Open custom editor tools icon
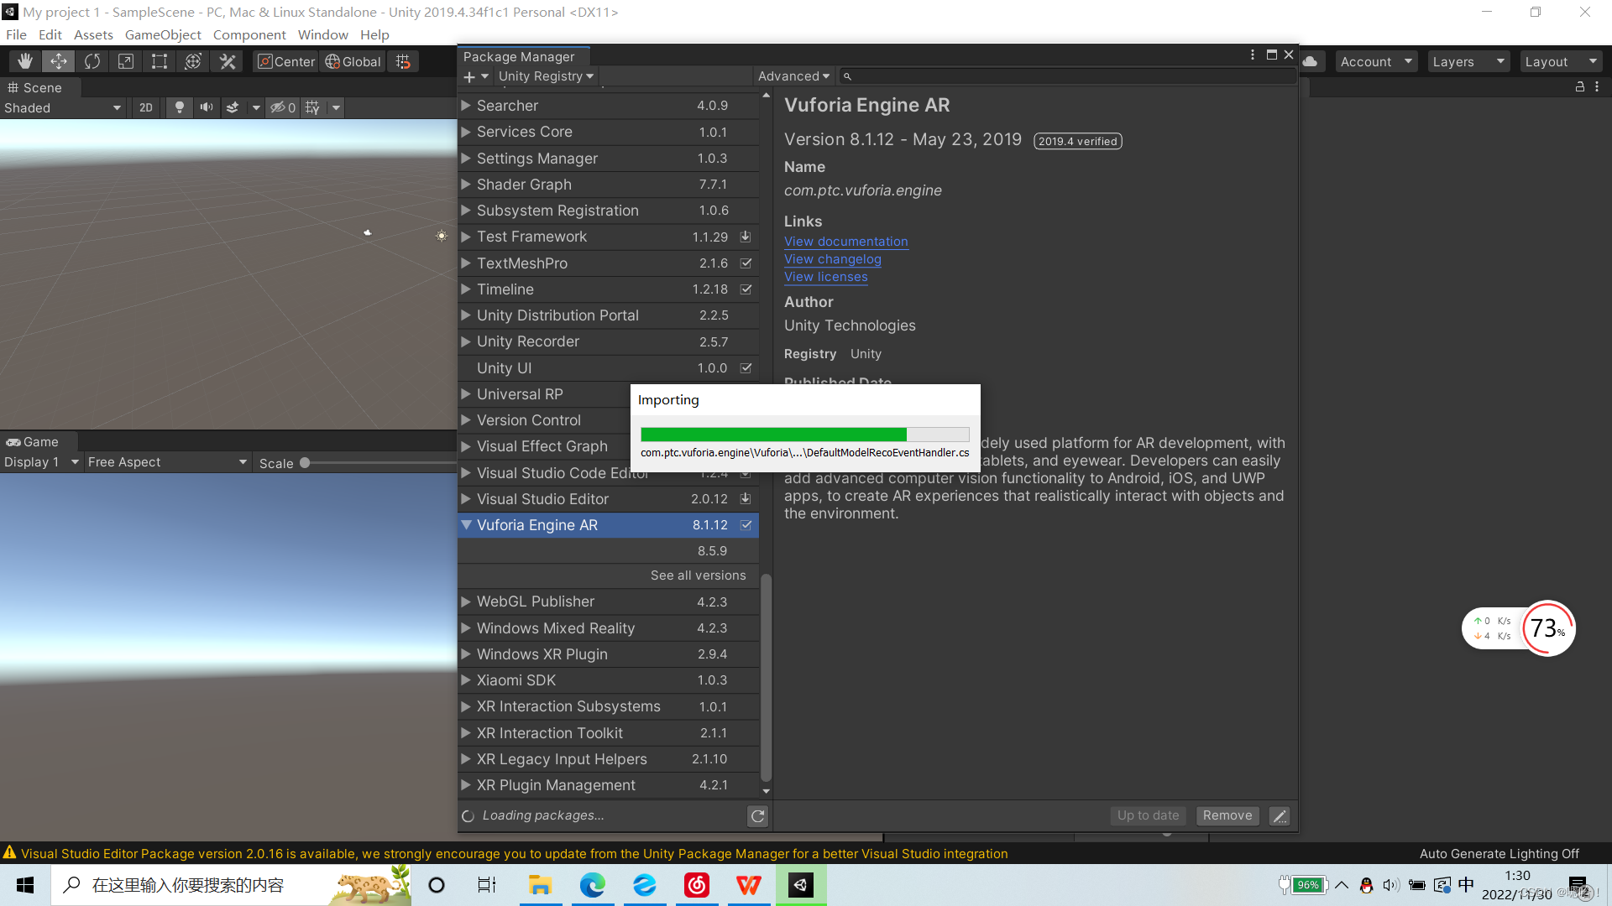Image resolution: width=1612 pixels, height=906 pixels. coord(227,61)
